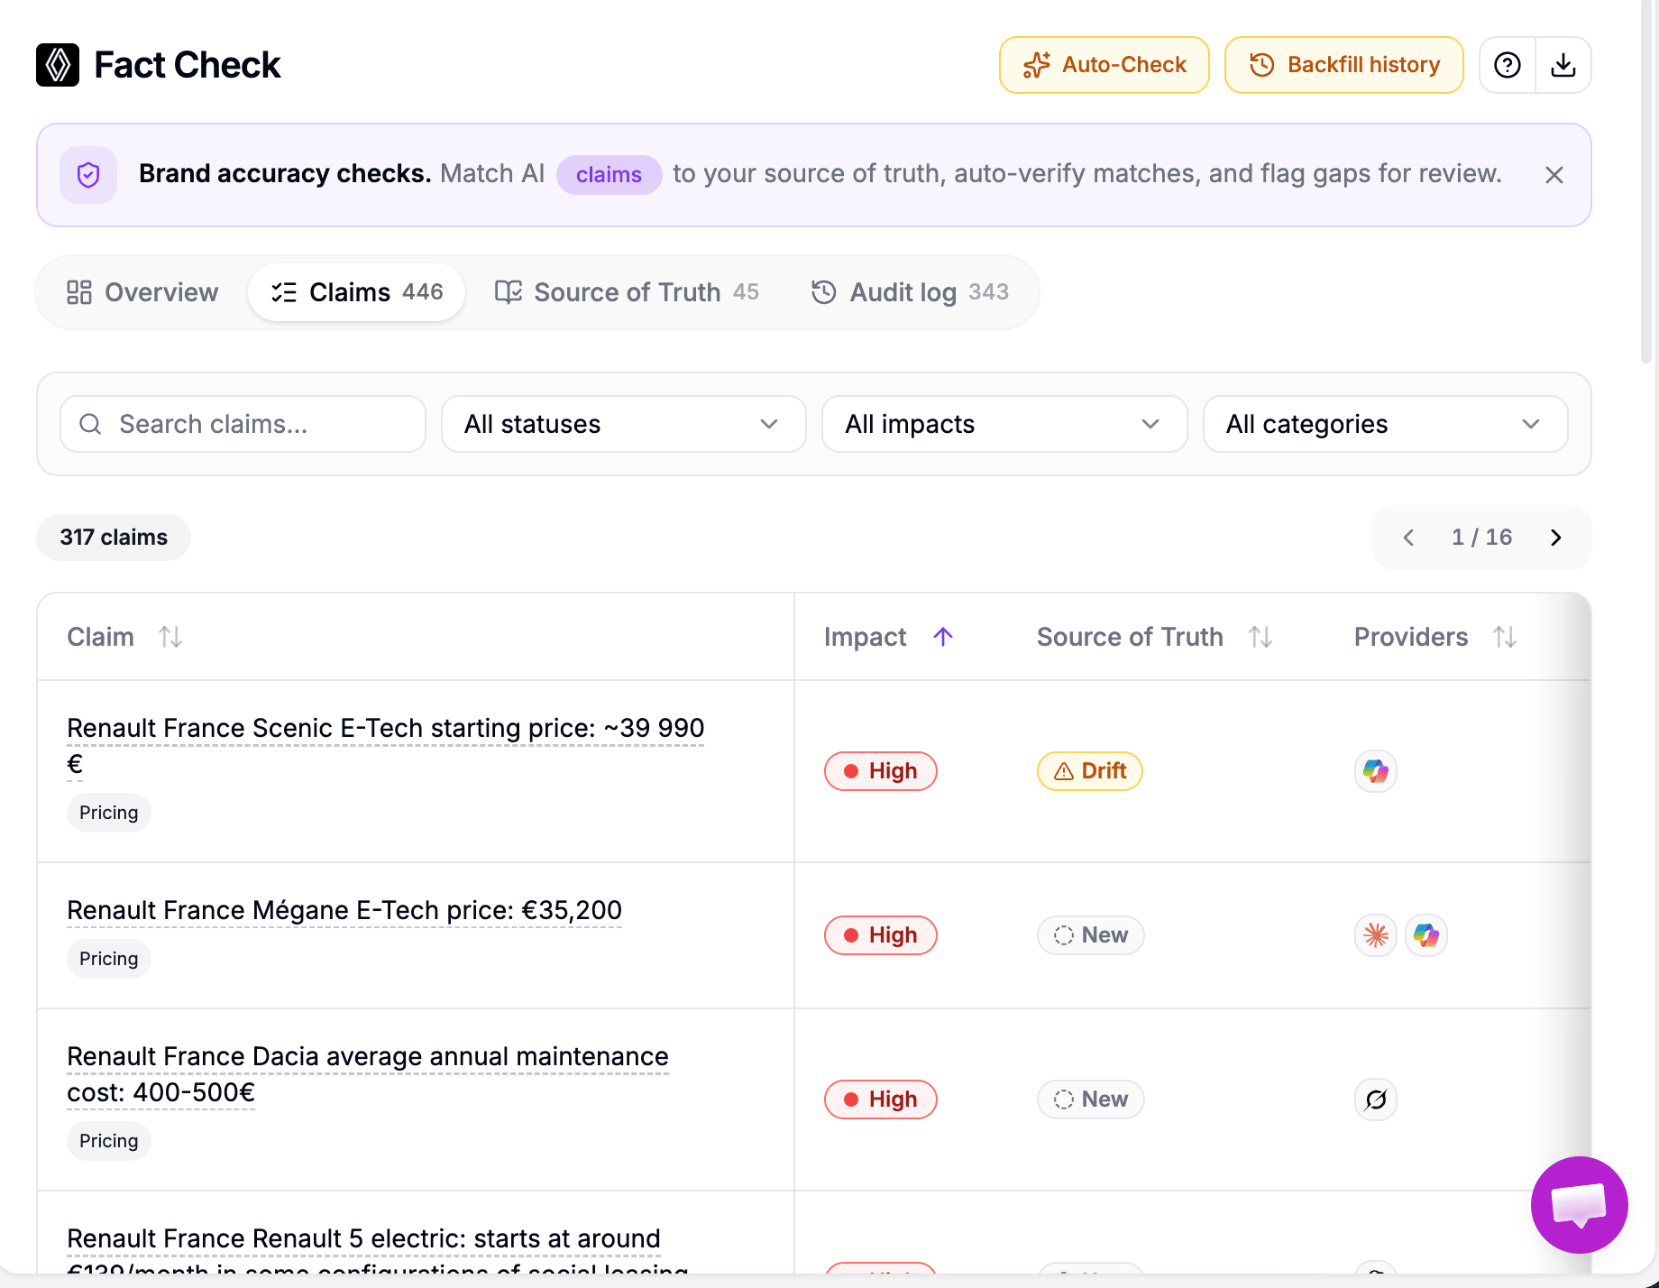This screenshot has height=1288, width=1659.
Task: Sort table by Providers column
Action: tap(1505, 637)
